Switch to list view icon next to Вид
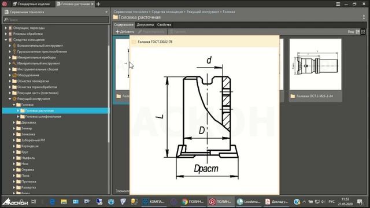370x208 pixels. click(x=358, y=32)
